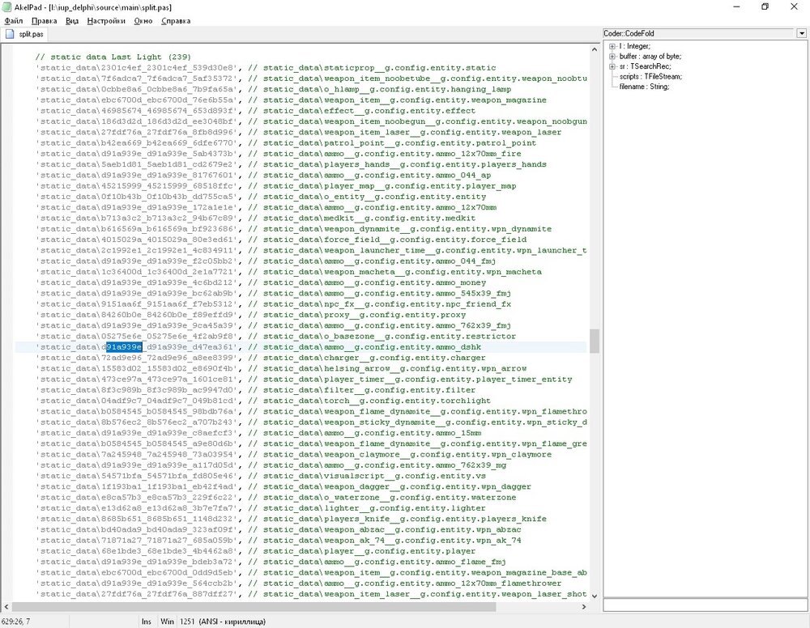
Task: Click the CodeFold filter input at panel bottom
Action: 705,605
